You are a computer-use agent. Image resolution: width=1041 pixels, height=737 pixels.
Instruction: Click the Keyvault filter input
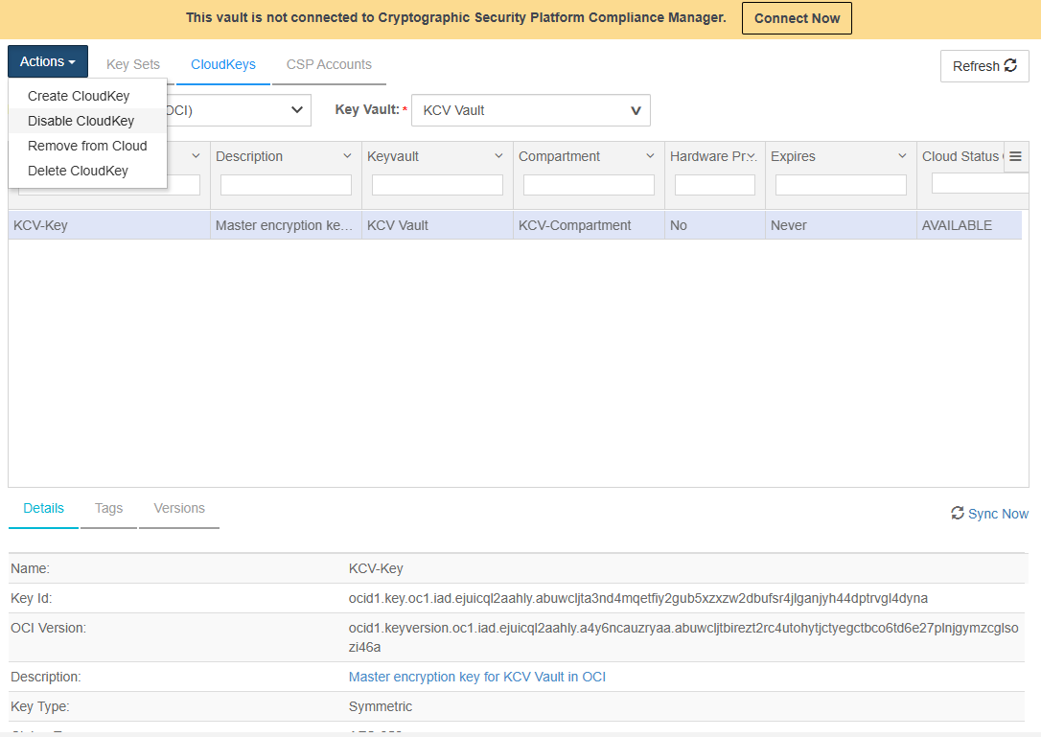click(437, 185)
